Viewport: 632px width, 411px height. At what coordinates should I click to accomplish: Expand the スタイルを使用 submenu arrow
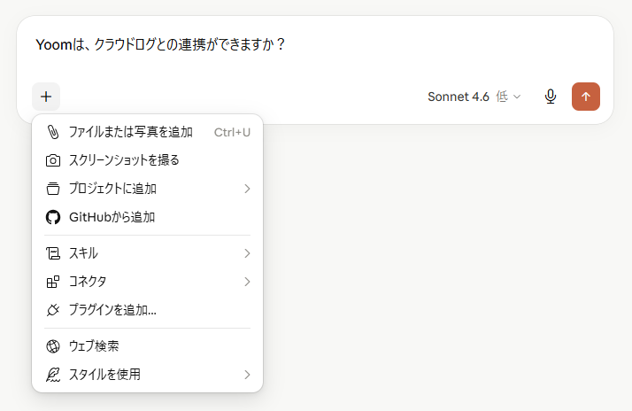click(x=247, y=375)
